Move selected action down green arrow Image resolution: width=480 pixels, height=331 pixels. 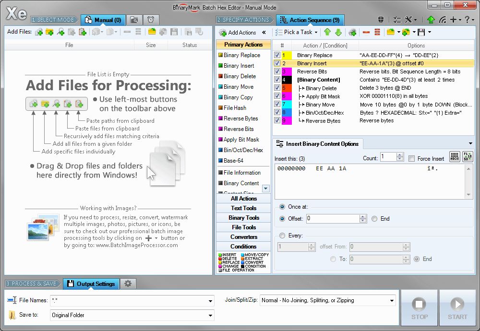(338, 32)
